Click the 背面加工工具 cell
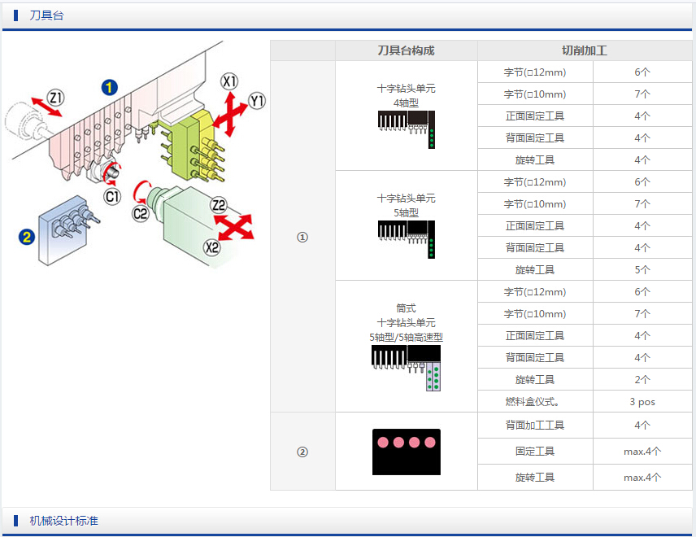 tap(535, 425)
